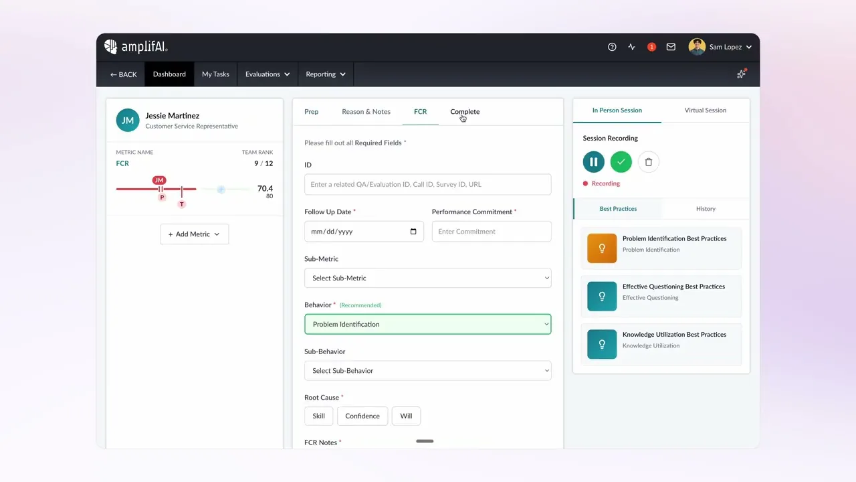Click the JM avatar for Jessie Martinez
This screenshot has height=482, width=856.
(x=128, y=120)
